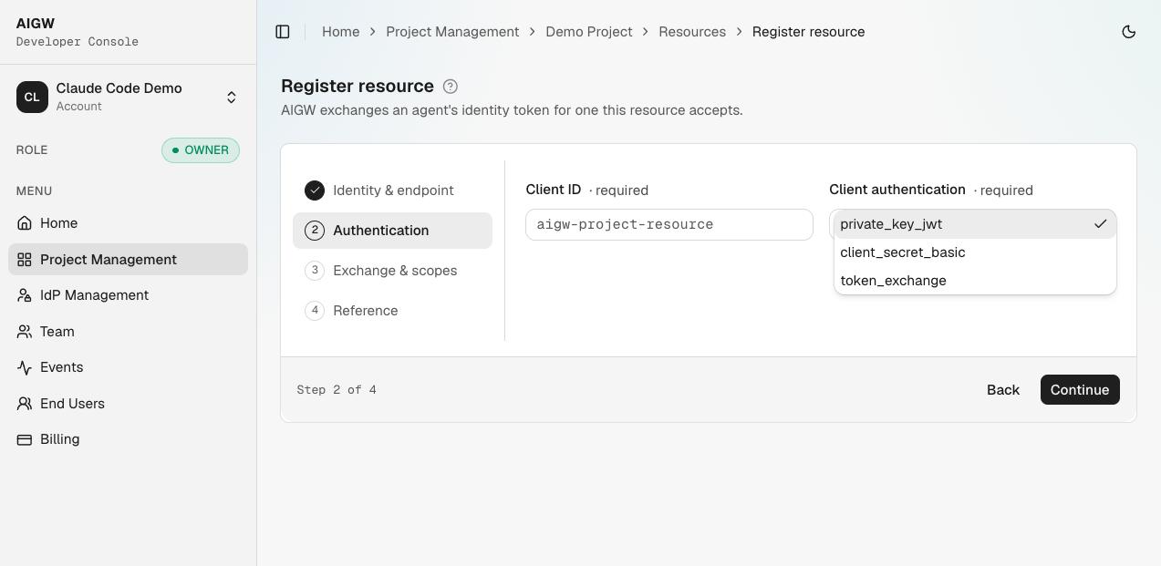Viewport: 1161px width, 566px height.
Task: Open Events menu item
Action: click(128, 367)
